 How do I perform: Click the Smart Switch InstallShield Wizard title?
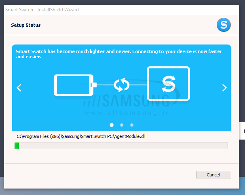[42, 10]
